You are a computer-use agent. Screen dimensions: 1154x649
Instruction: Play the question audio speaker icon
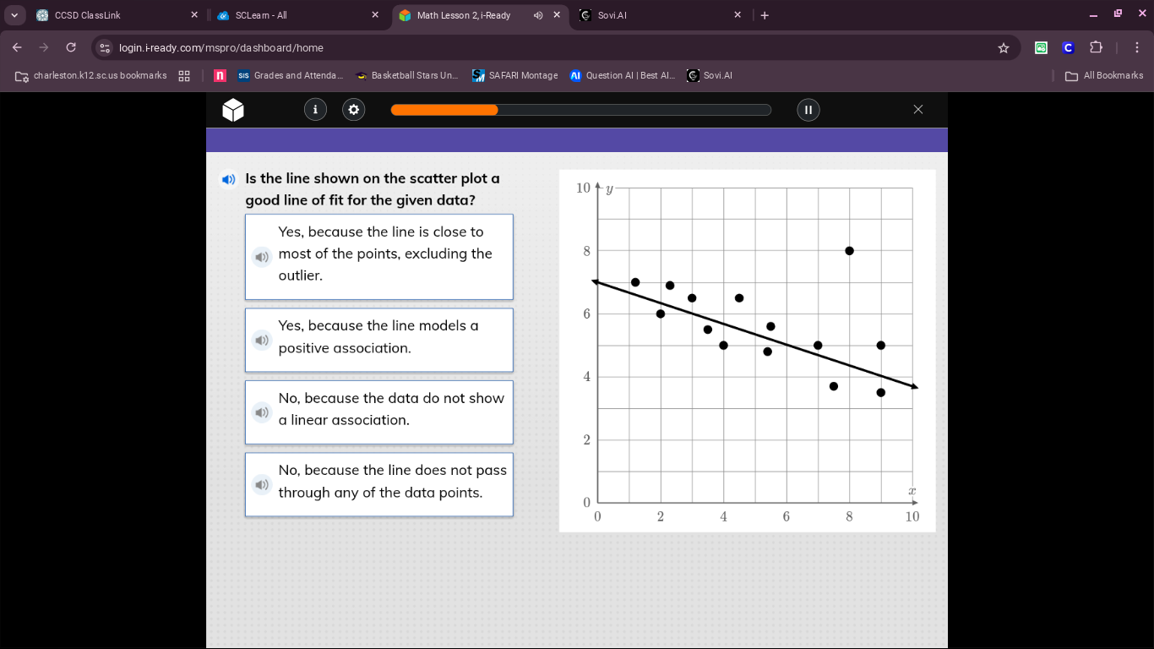(228, 179)
